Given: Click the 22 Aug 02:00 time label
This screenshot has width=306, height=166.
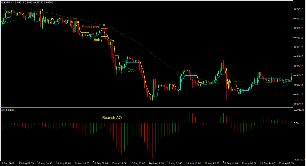Looking at the screenshot, I should pyautogui.click(x=286, y=164).
